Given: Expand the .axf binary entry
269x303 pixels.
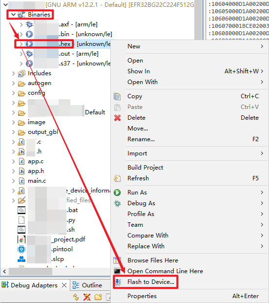Looking at the screenshot, I should coord(21,24).
